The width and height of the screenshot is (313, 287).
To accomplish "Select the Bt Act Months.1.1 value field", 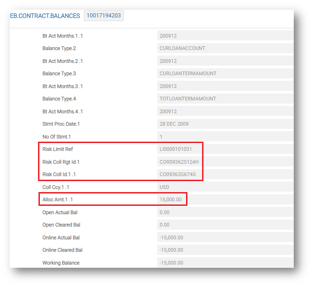I will coord(225,36).
